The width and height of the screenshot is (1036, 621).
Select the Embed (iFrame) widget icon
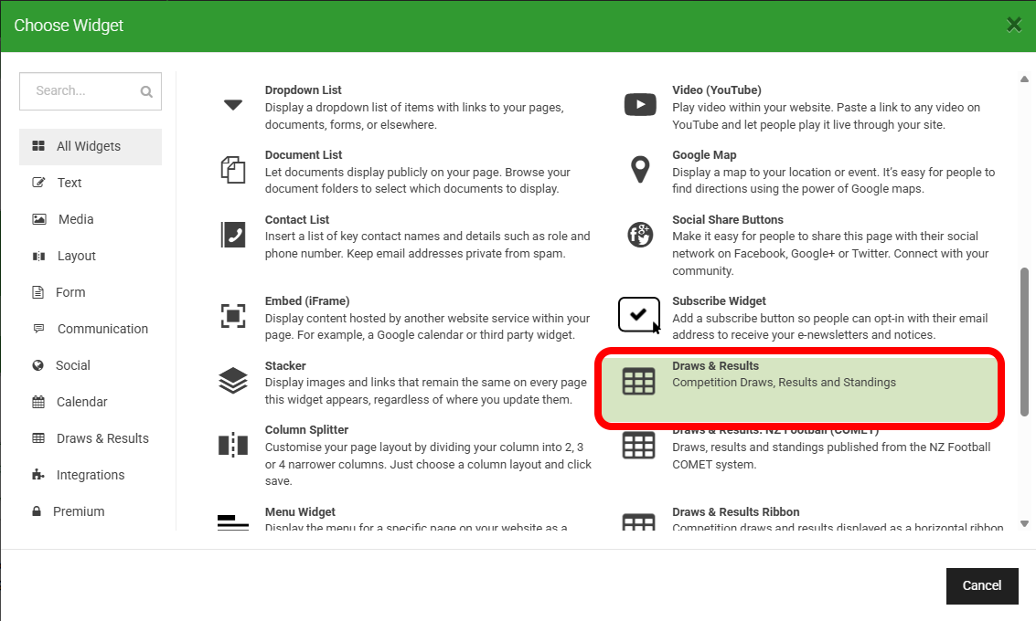tap(233, 316)
